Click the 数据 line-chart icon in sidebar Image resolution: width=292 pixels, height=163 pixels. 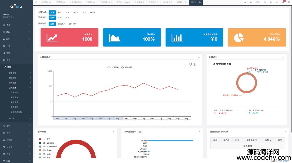[x=5, y=67]
